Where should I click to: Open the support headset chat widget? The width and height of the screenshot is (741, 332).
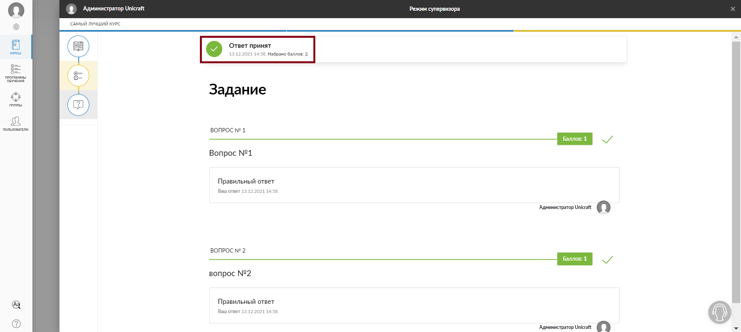point(719,312)
